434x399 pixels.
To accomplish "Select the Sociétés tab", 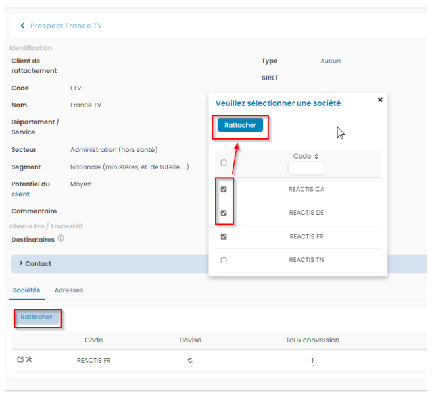I will coord(26,290).
